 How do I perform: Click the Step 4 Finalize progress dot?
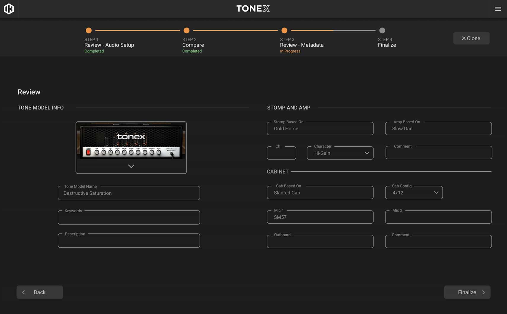click(382, 30)
